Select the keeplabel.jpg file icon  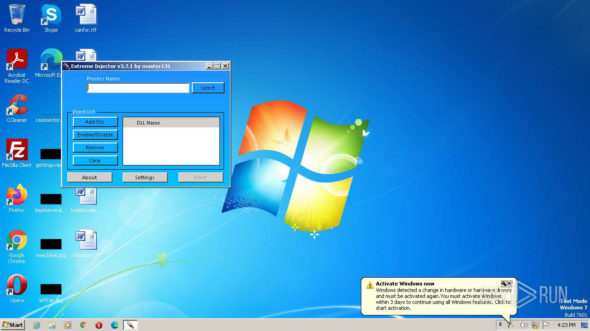pyautogui.click(x=51, y=247)
